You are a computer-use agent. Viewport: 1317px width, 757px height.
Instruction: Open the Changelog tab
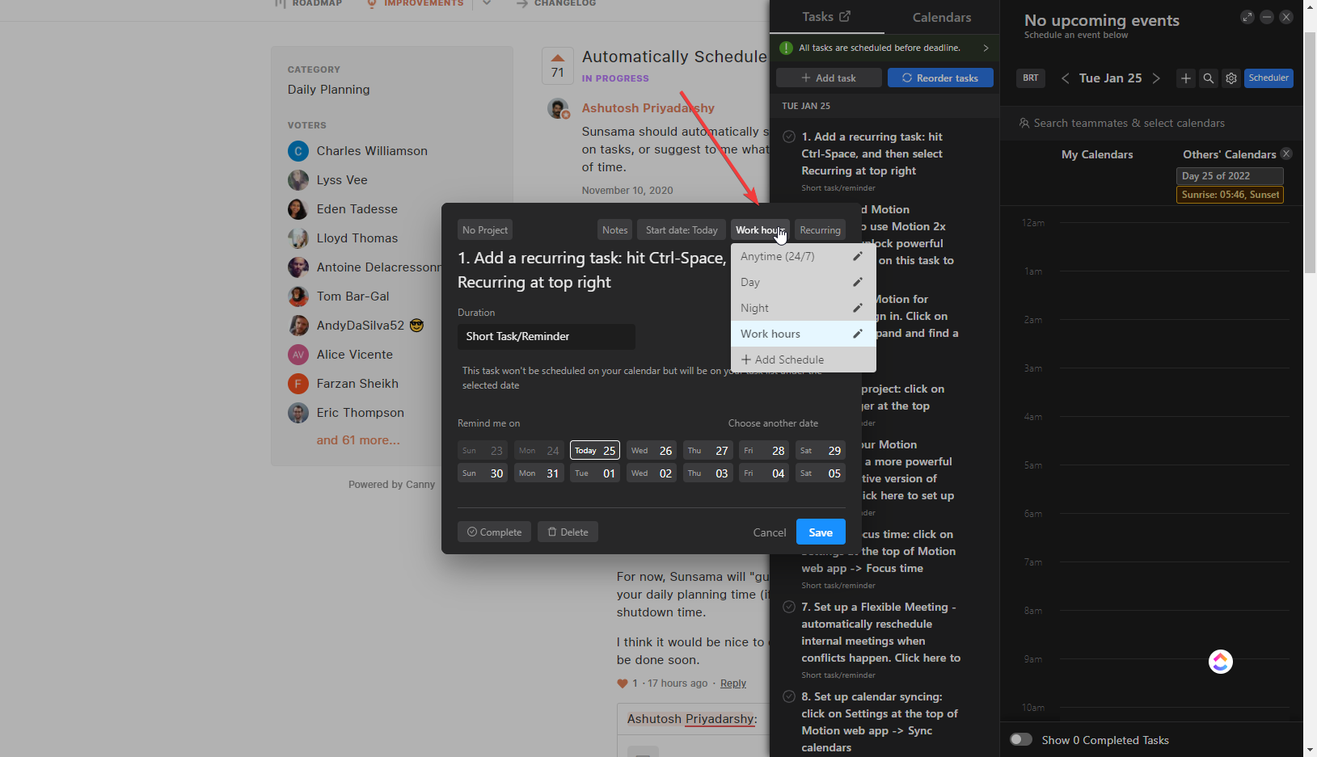click(x=556, y=4)
